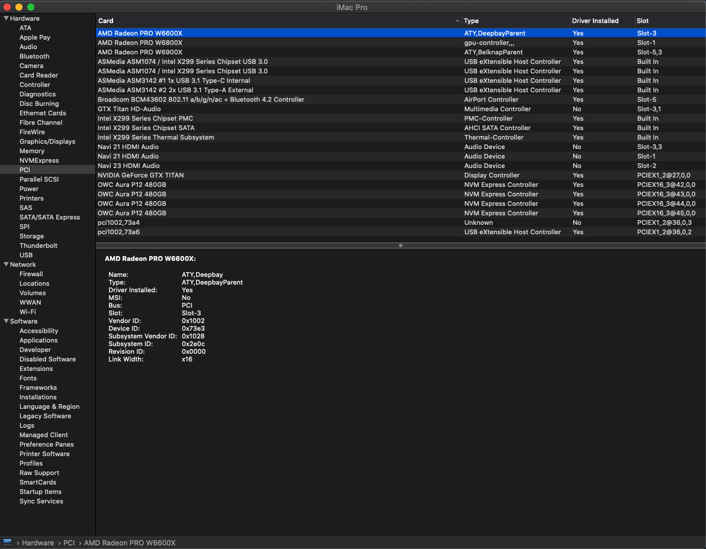Open Locations under Network
This screenshot has height=549, width=706.
[34, 283]
